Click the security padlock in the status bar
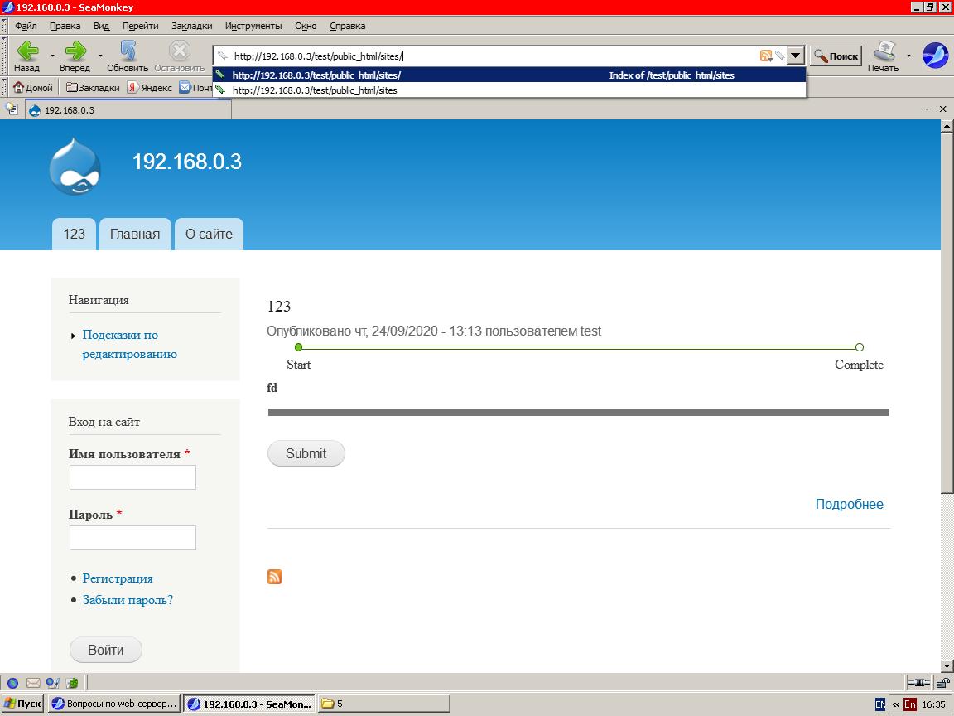The image size is (954, 716). [942, 683]
